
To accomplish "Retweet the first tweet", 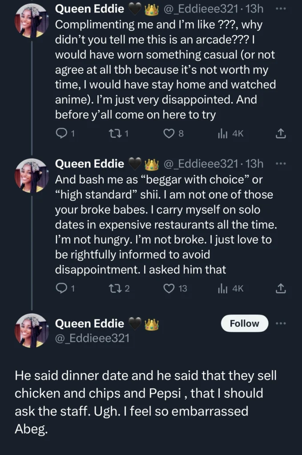I will pos(117,132).
